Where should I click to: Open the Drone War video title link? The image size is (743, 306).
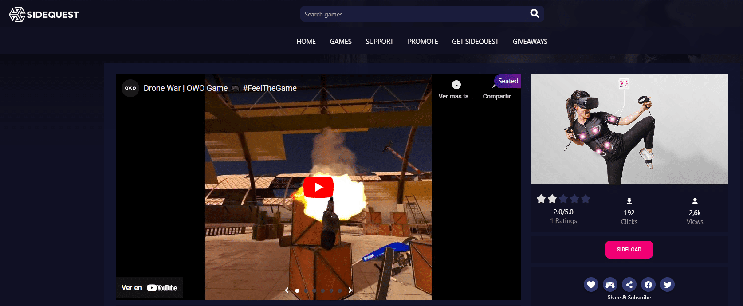(x=220, y=88)
